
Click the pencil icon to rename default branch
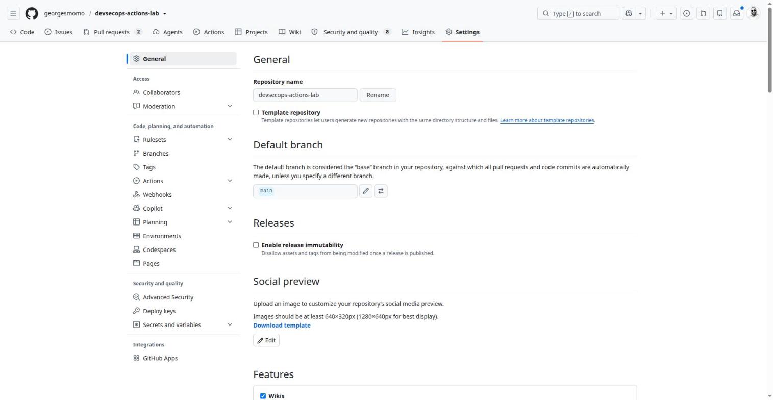[366, 191]
